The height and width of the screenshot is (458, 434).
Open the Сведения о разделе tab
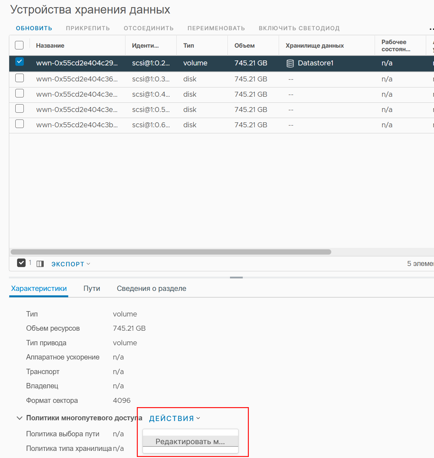151,288
